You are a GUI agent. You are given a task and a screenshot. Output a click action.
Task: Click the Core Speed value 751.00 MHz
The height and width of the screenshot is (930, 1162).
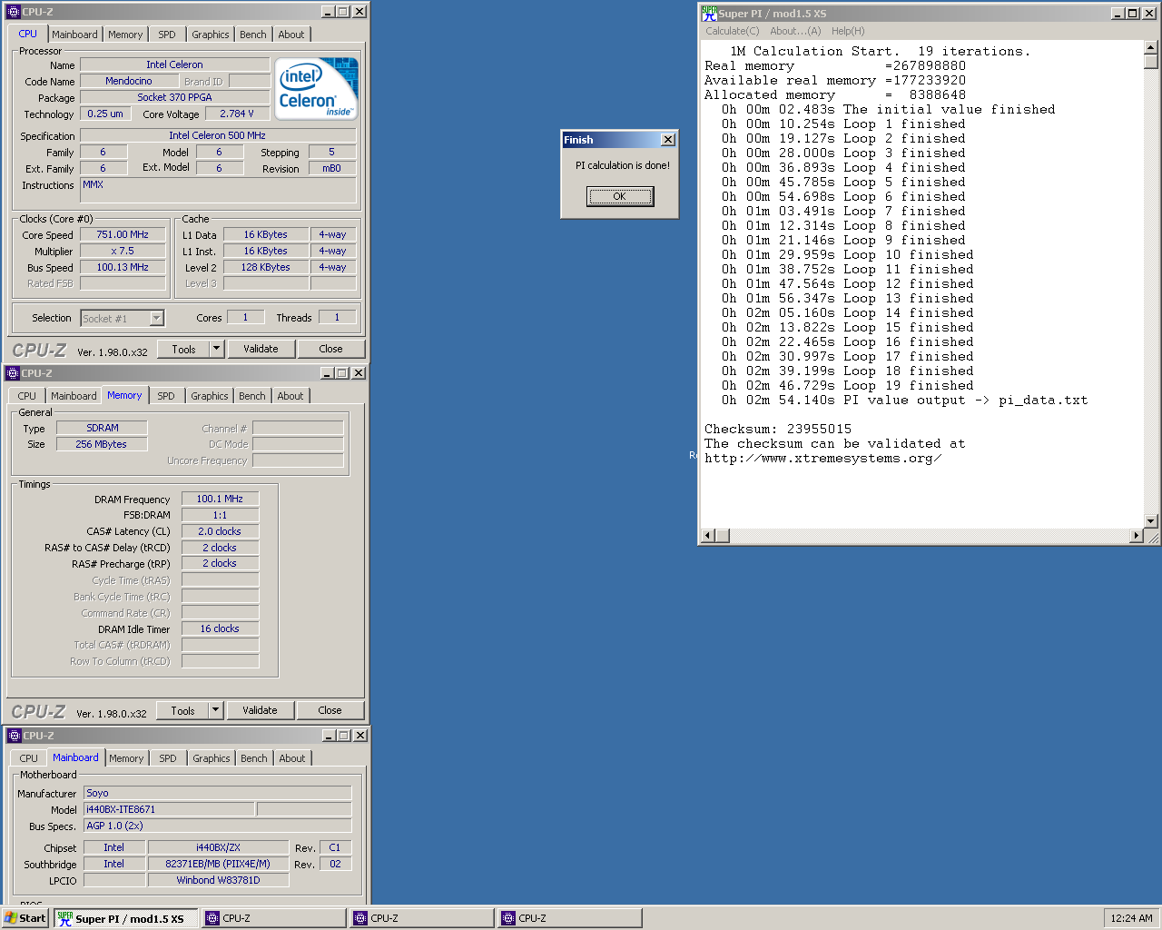click(x=123, y=234)
